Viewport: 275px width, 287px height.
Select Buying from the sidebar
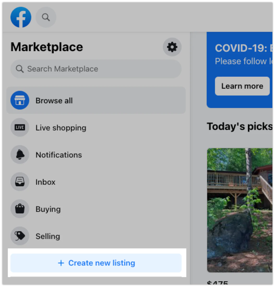[96, 209]
